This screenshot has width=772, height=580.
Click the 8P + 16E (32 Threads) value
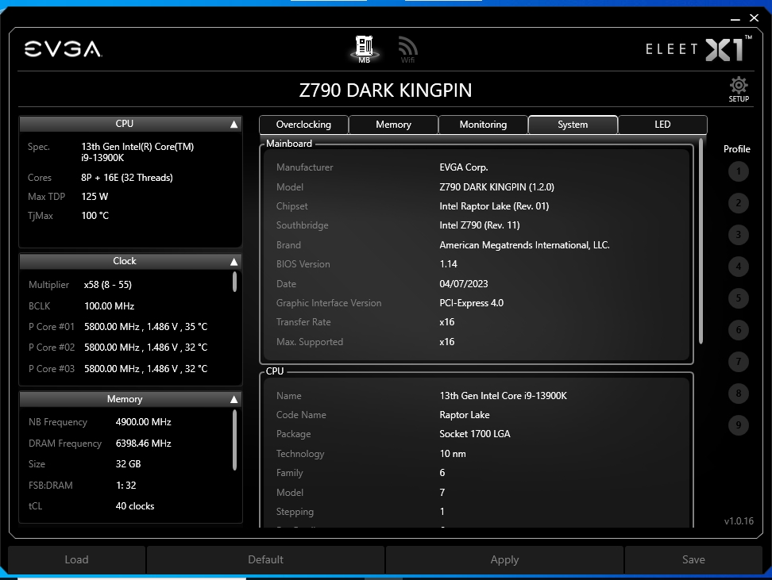[127, 178]
